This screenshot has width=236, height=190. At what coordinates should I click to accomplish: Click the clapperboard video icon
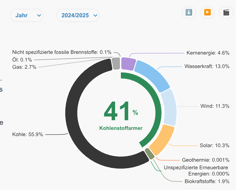click(226, 12)
